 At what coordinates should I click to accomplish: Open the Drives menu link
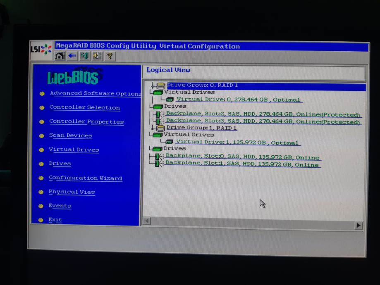[60, 164]
